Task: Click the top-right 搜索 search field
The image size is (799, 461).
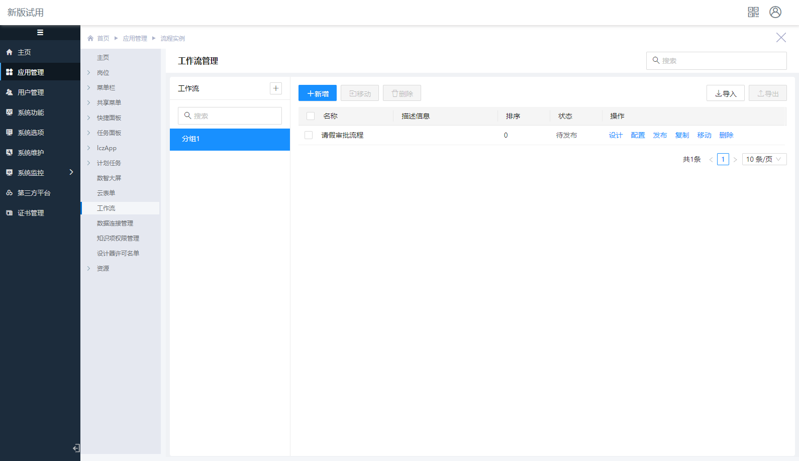Action: coord(716,61)
